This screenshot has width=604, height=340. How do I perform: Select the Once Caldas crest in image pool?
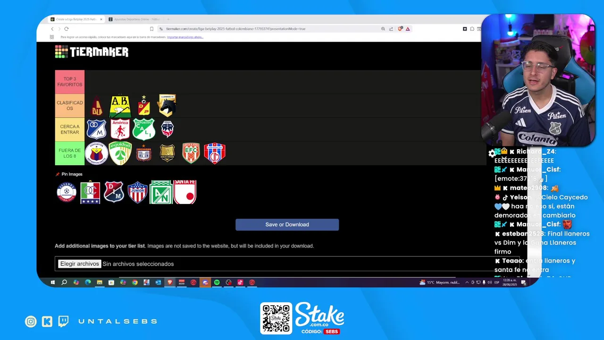click(90, 192)
